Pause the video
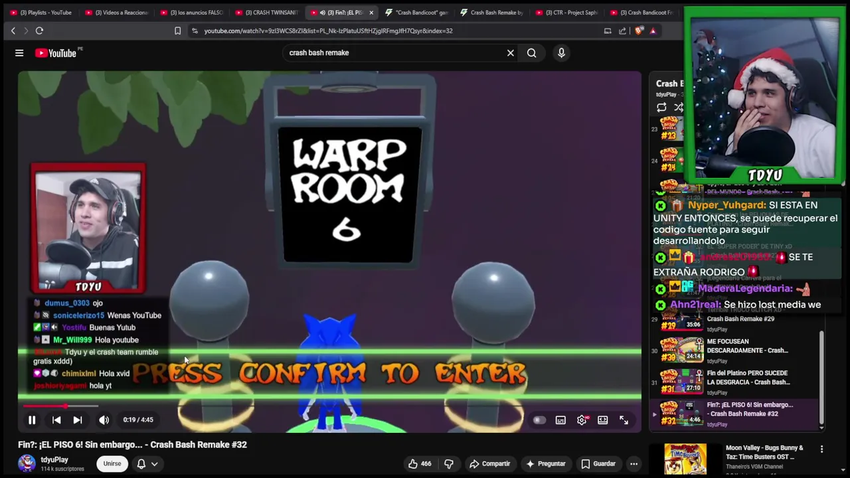The width and height of the screenshot is (850, 478). coord(31,420)
